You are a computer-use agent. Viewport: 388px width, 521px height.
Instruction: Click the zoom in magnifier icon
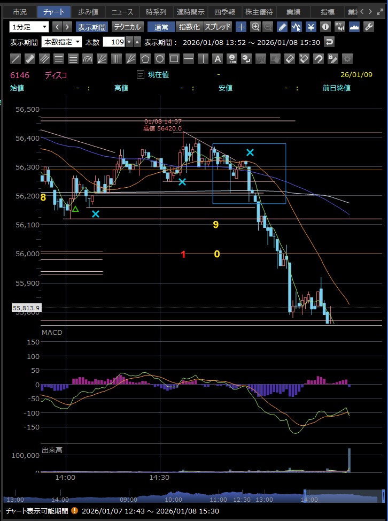point(255,27)
